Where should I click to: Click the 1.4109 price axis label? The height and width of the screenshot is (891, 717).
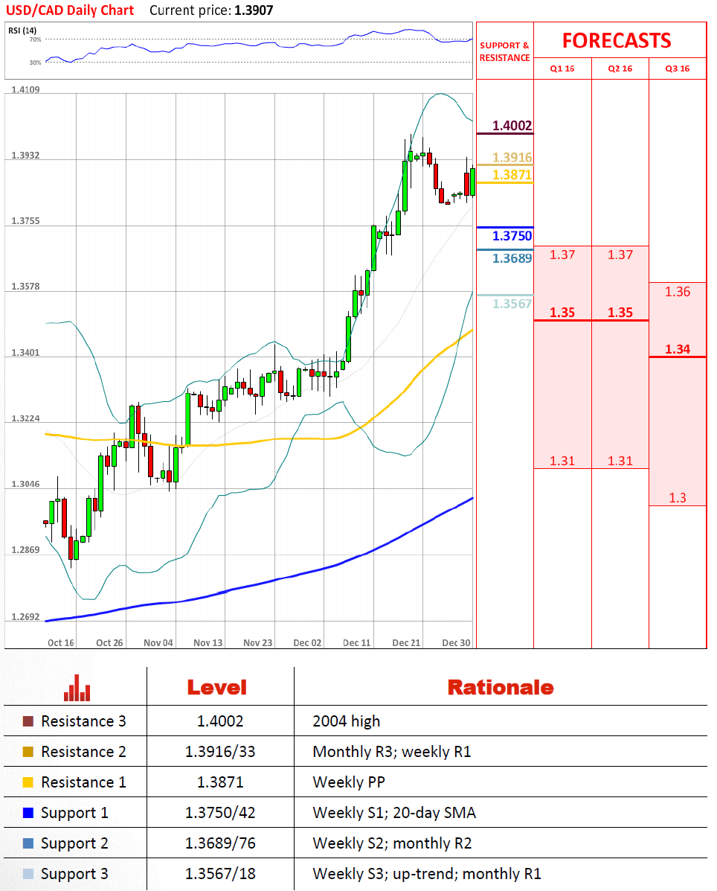(25, 90)
